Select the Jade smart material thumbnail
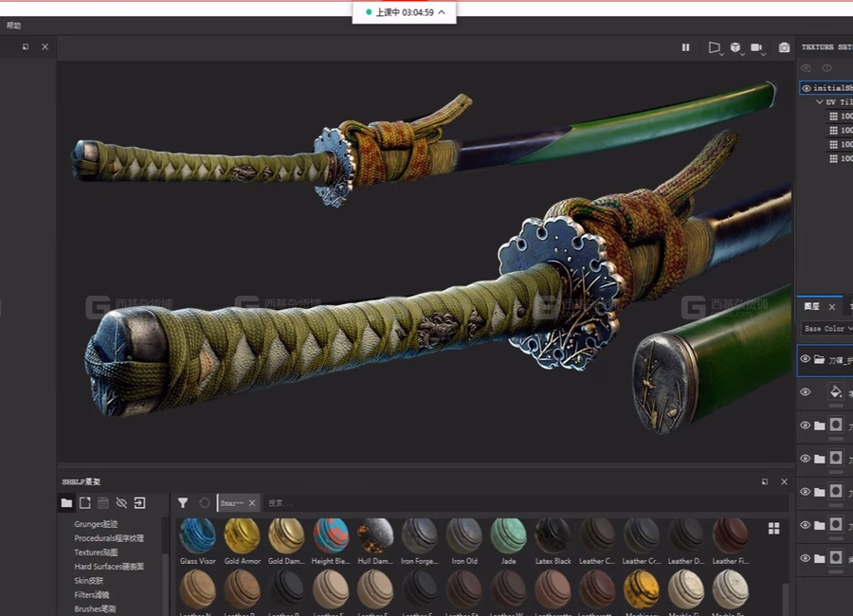This screenshot has width=853, height=616. point(509,541)
